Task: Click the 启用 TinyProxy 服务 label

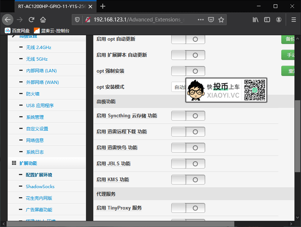Action: [x=119, y=208]
